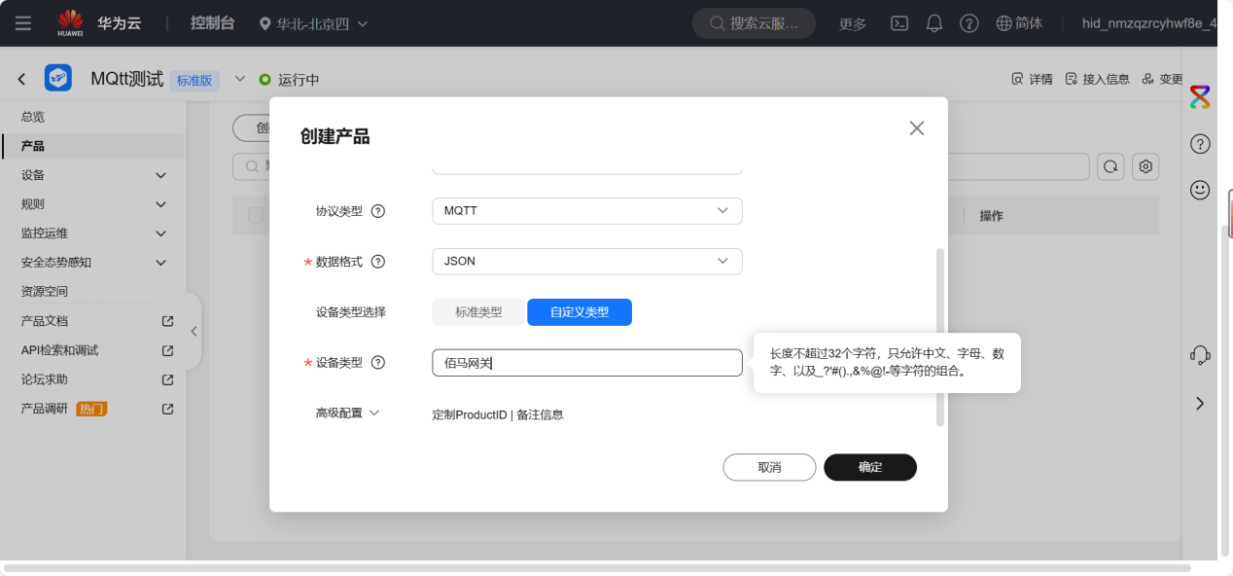Open the 数据格式 JSON dropdown
Viewport: 1233px width, 576px height.
point(586,261)
